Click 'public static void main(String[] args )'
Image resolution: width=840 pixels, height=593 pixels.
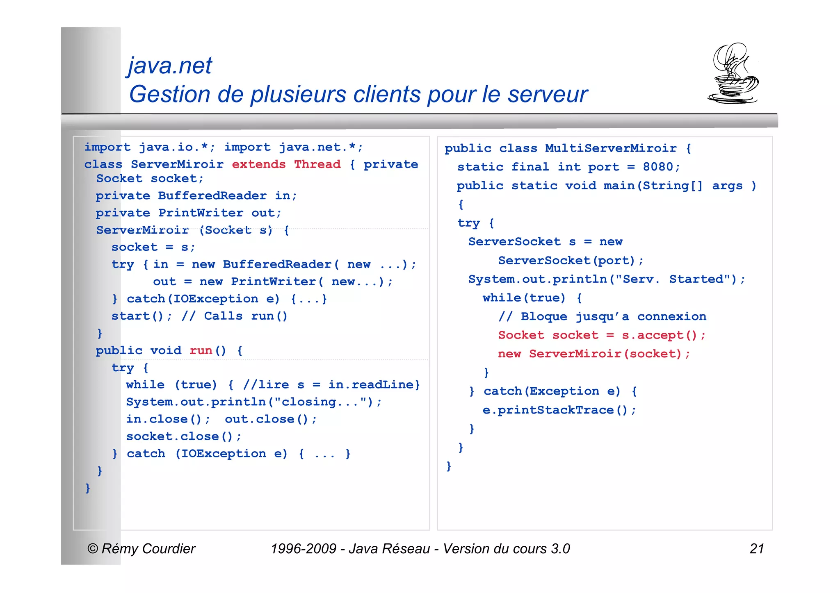pos(607,186)
